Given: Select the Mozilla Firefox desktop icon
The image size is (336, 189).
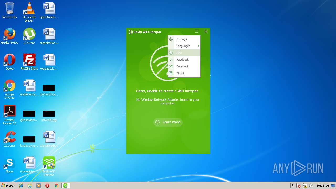Looking at the screenshot, I should point(9,36).
